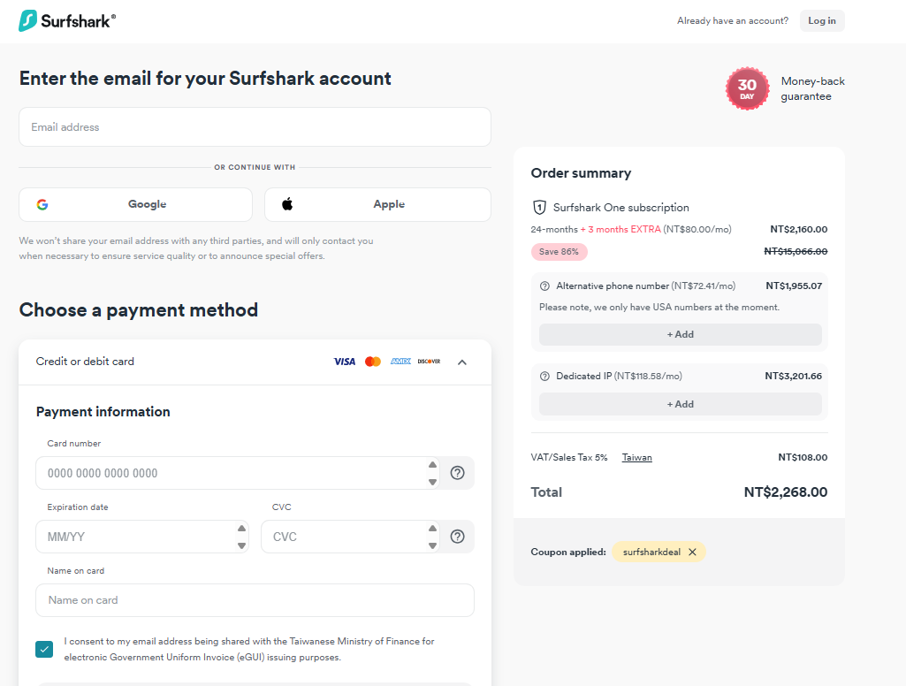Open card number help question mark

tap(457, 473)
